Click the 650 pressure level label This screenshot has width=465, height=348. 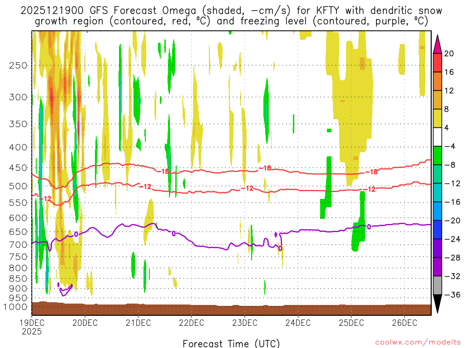click(18, 232)
